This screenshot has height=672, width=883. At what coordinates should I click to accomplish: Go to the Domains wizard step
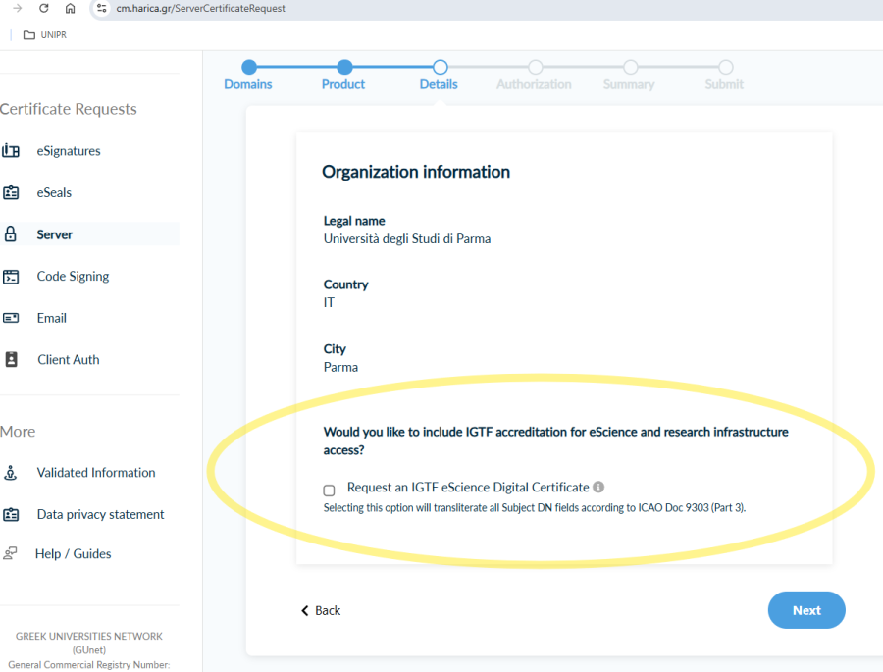pos(249,68)
